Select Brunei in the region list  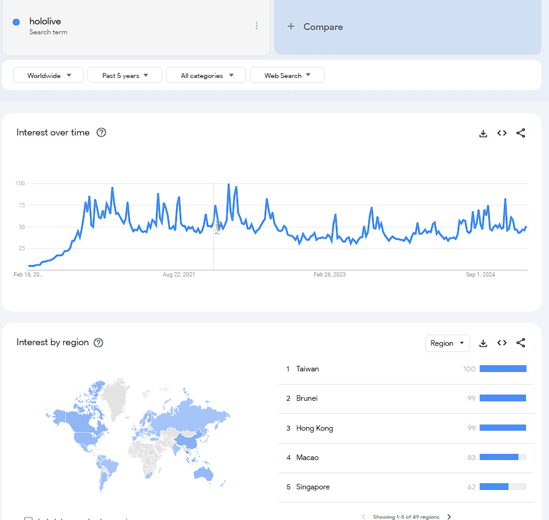pos(406,398)
